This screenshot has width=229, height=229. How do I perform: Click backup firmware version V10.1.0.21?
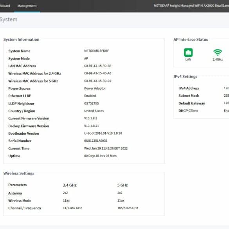[92, 126]
